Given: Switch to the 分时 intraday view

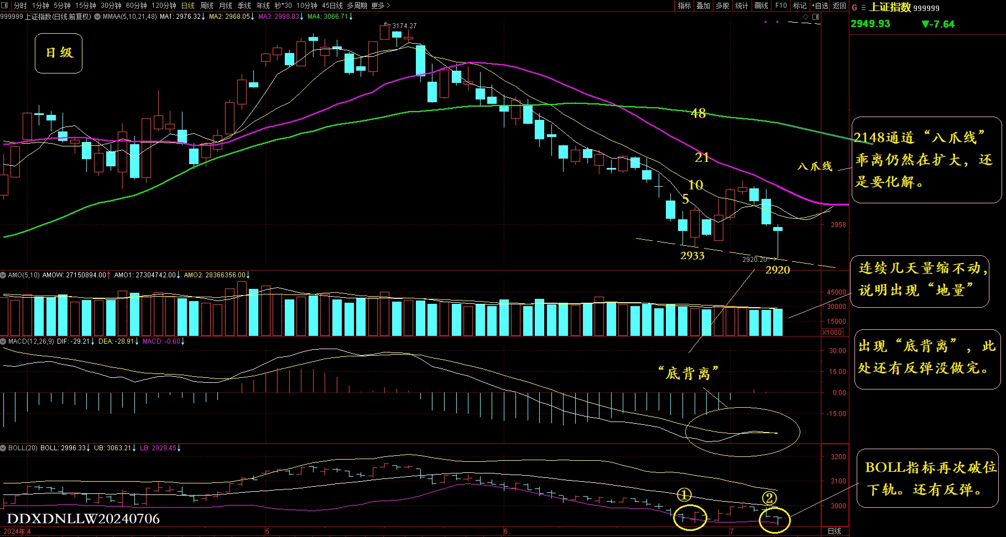Looking at the screenshot, I should [x=20, y=6].
